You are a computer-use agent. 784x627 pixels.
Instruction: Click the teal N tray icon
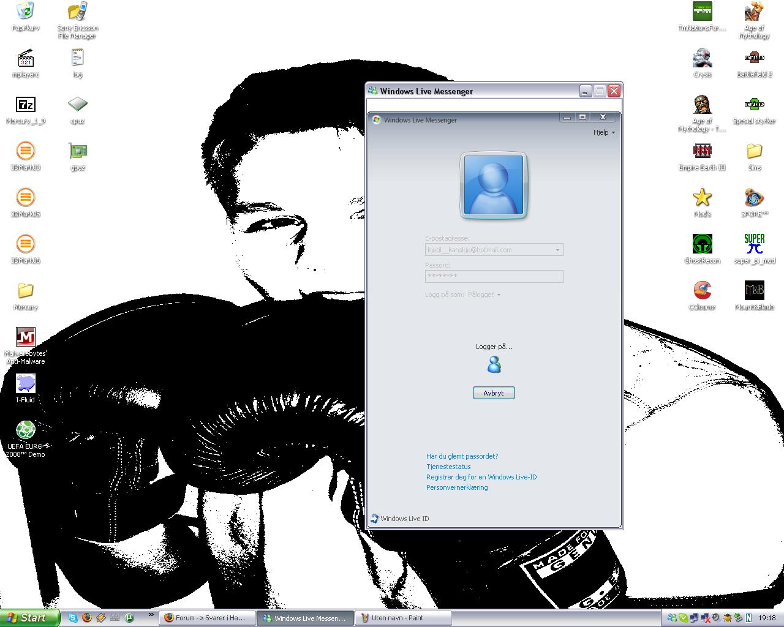pos(748,618)
